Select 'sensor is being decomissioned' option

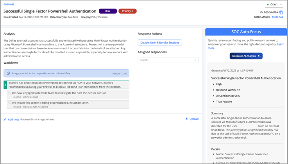[x=10, y=103]
